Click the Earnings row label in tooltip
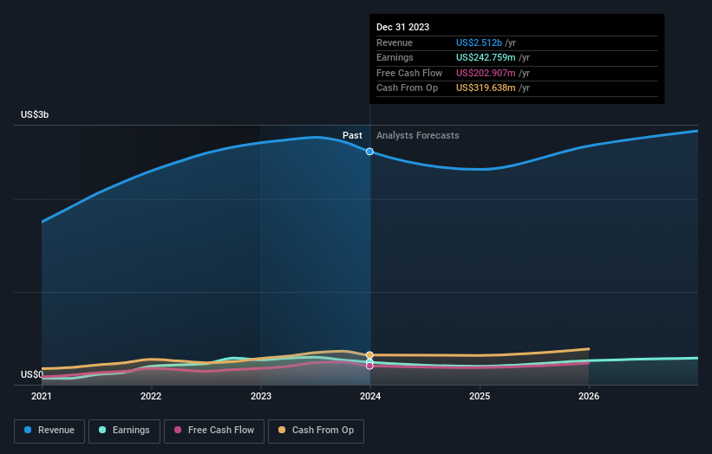The width and height of the screenshot is (712, 454). coord(395,57)
